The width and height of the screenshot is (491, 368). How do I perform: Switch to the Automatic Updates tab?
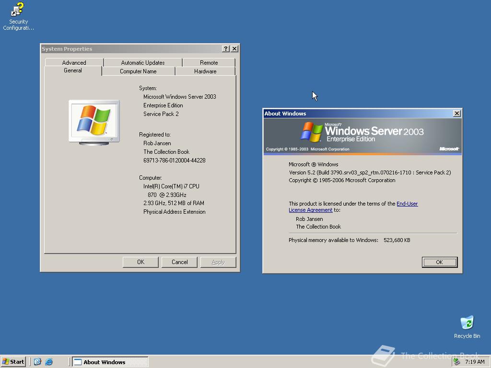pos(143,63)
